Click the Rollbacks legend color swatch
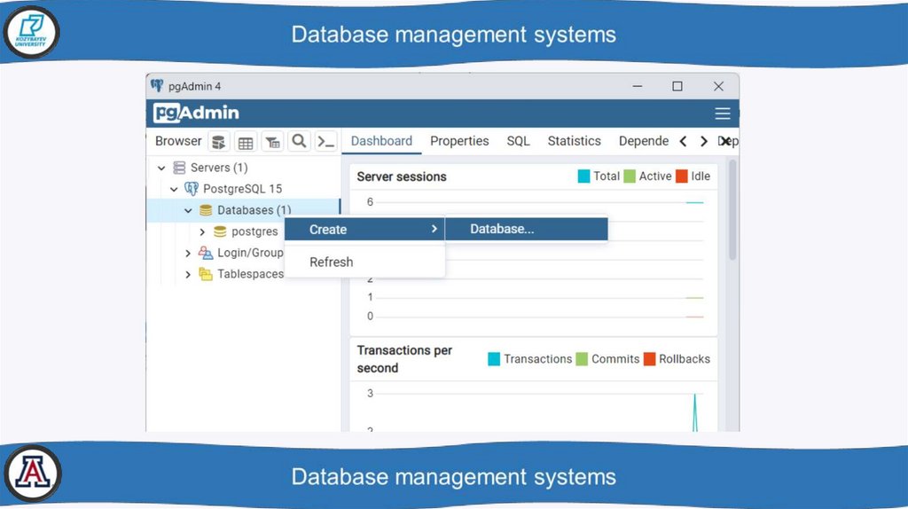This screenshot has height=509, width=908. coord(650,359)
